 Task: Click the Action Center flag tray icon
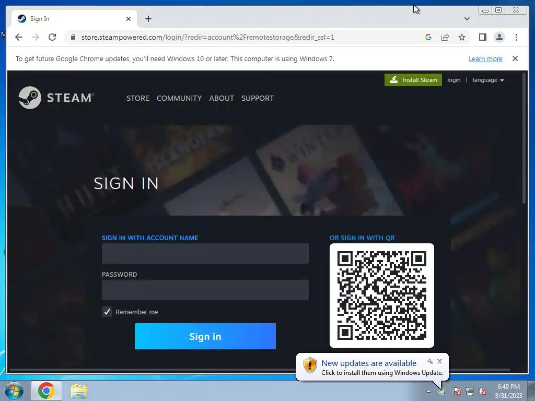click(457, 391)
